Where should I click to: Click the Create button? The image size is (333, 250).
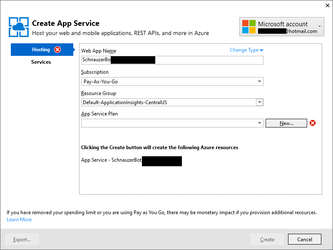pyautogui.click(x=267, y=239)
